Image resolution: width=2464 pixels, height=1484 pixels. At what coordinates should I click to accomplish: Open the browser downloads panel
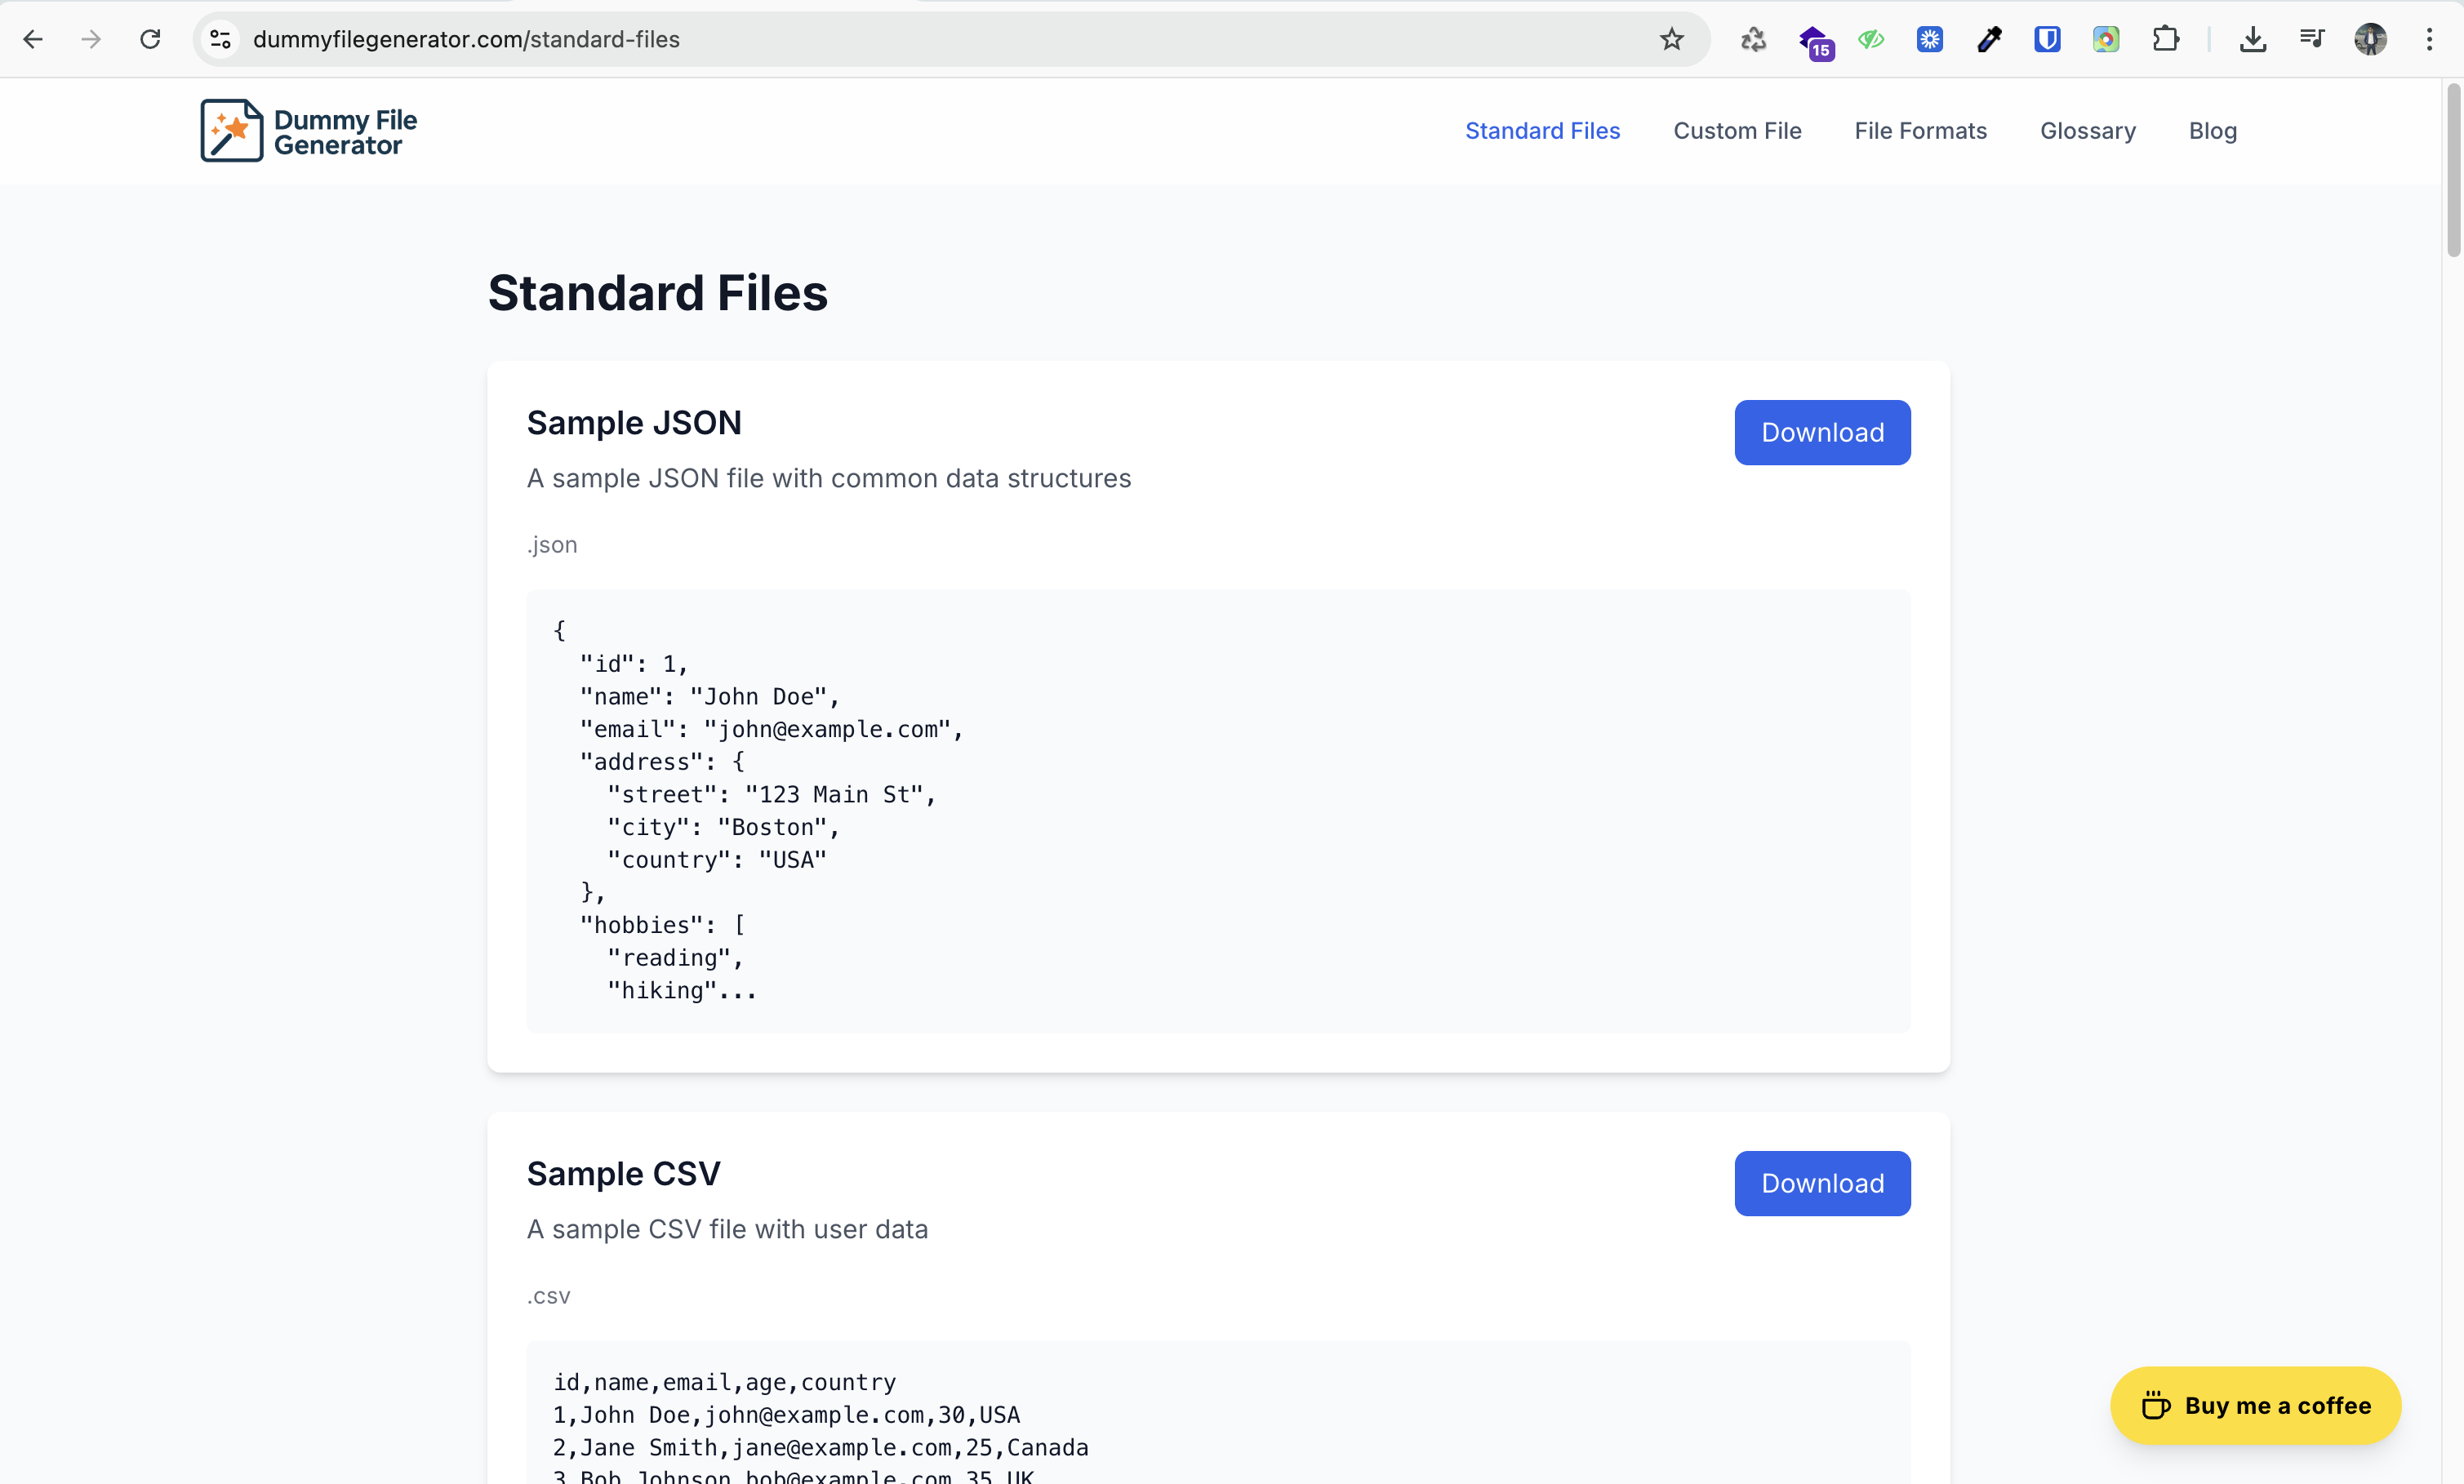[x=2253, y=39]
